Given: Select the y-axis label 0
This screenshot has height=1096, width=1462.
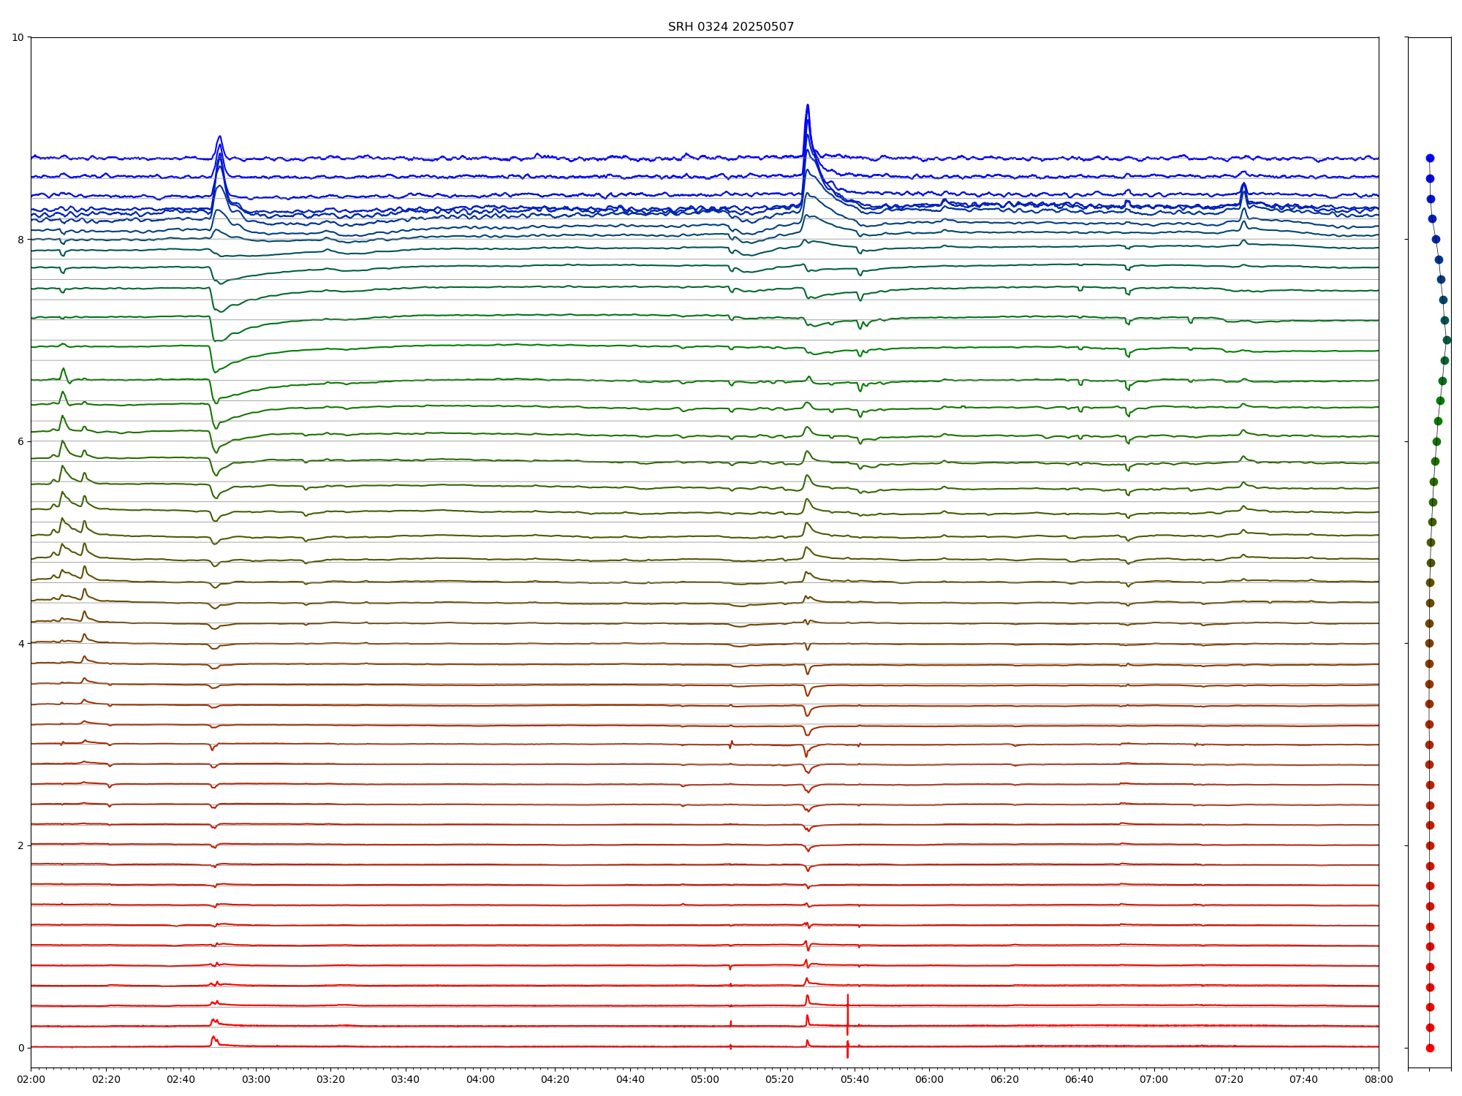Looking at the screenshot, I should pyautogui.click(x=20, y=1048).
